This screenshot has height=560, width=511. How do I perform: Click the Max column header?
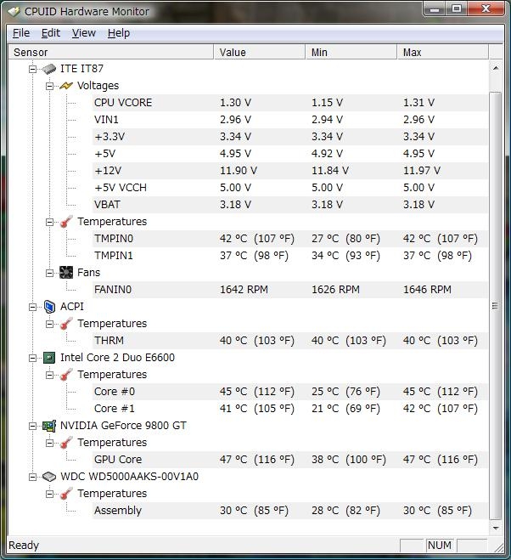(x=442, y=52)
